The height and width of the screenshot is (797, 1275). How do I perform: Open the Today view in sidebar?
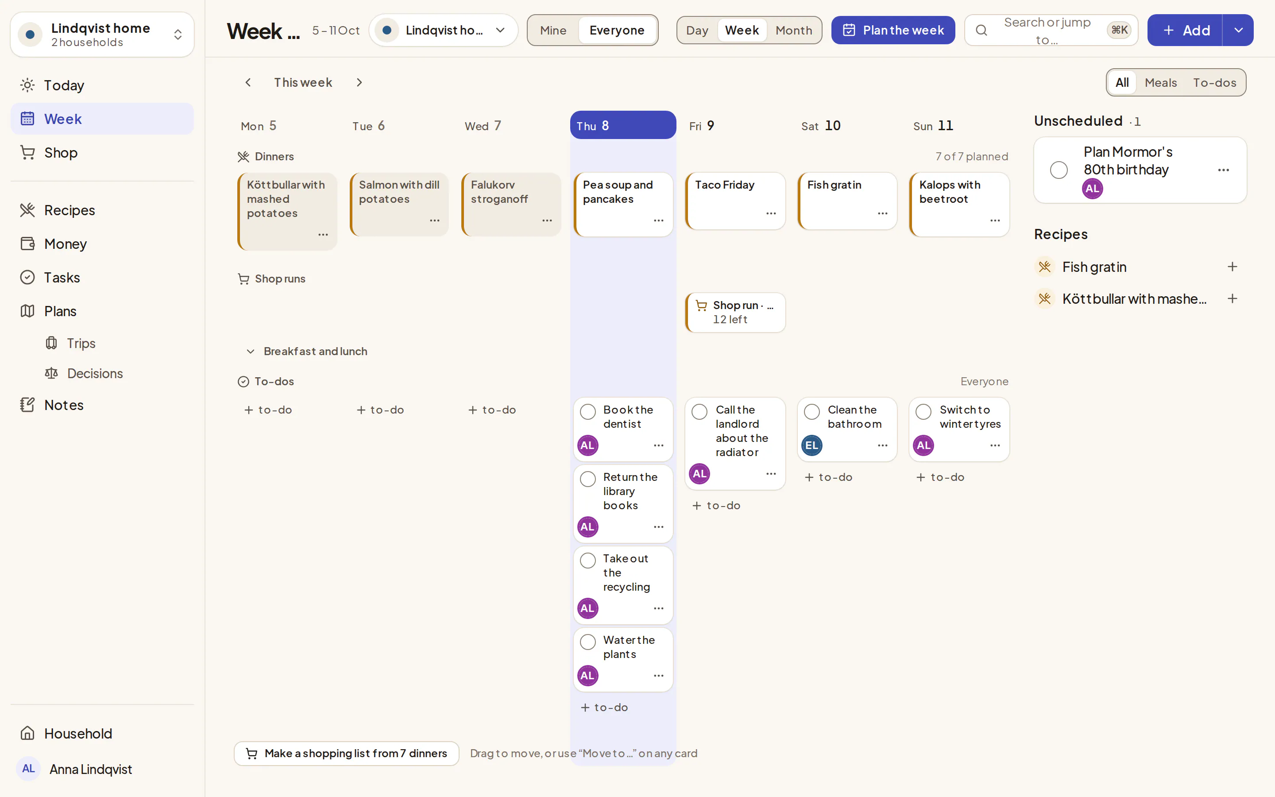(102, 85)
